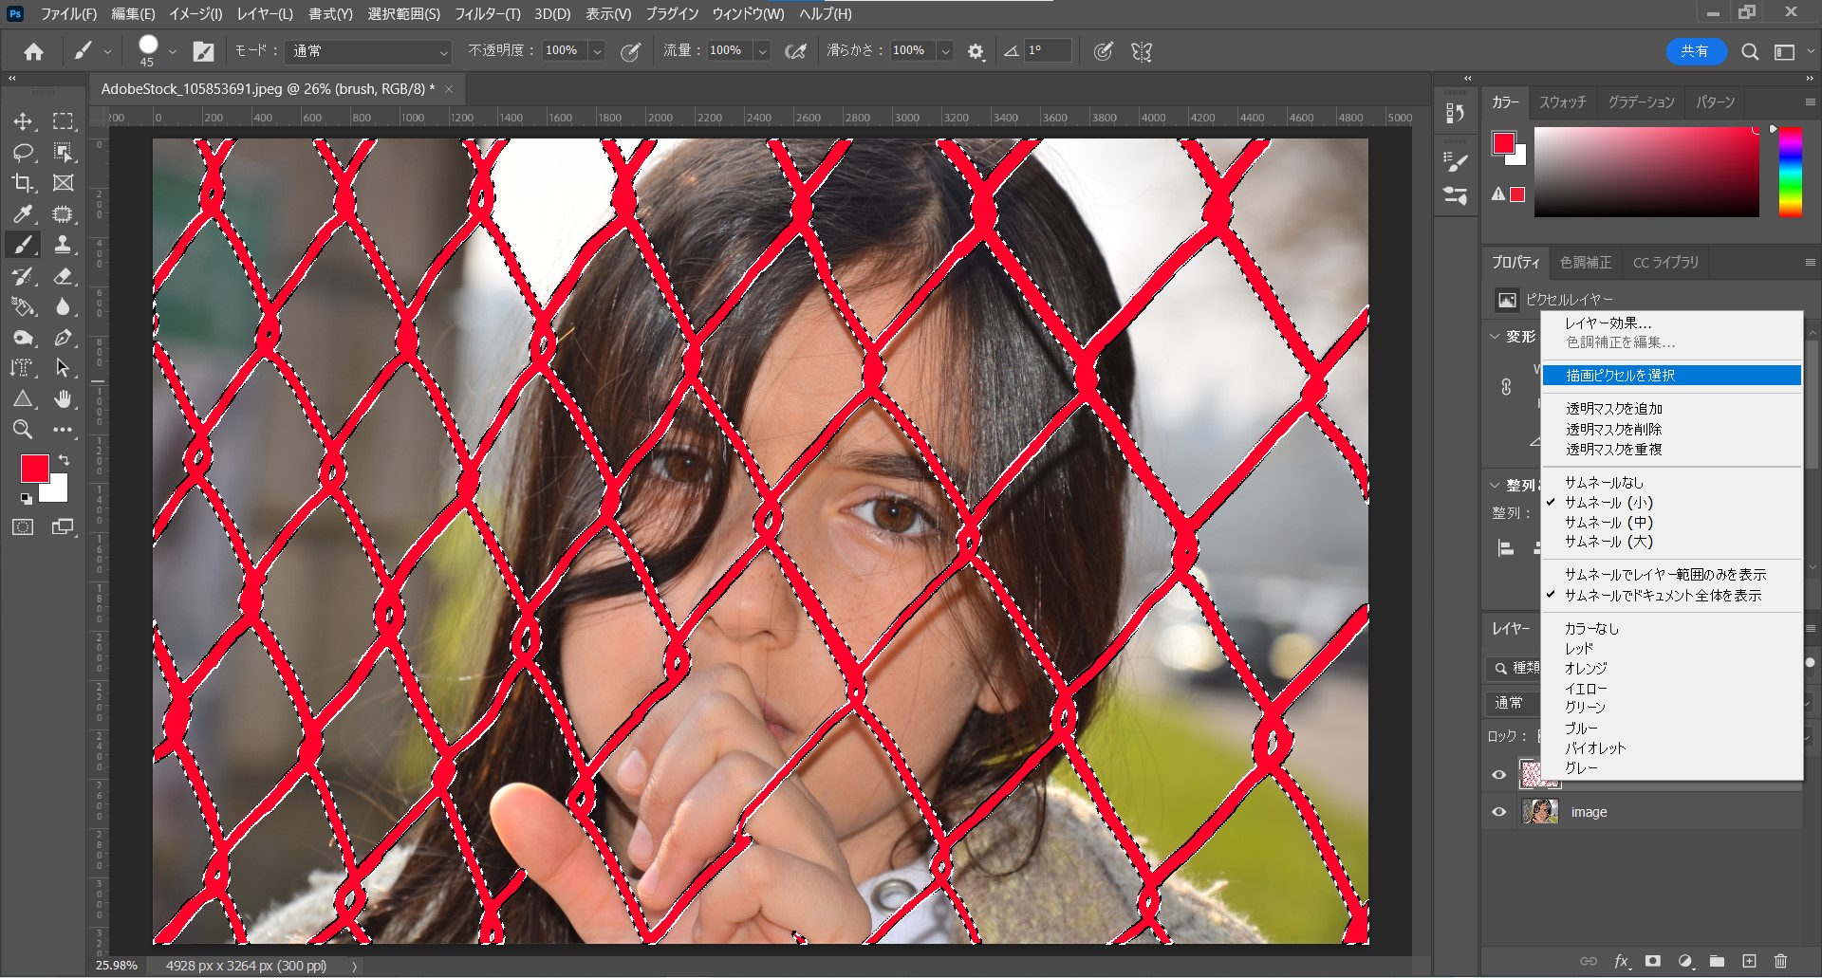The width and height of the screenshot is (1822, 978).
Task: Open the blend mode dropdown in options bar
Action: [x=368, y=51]
